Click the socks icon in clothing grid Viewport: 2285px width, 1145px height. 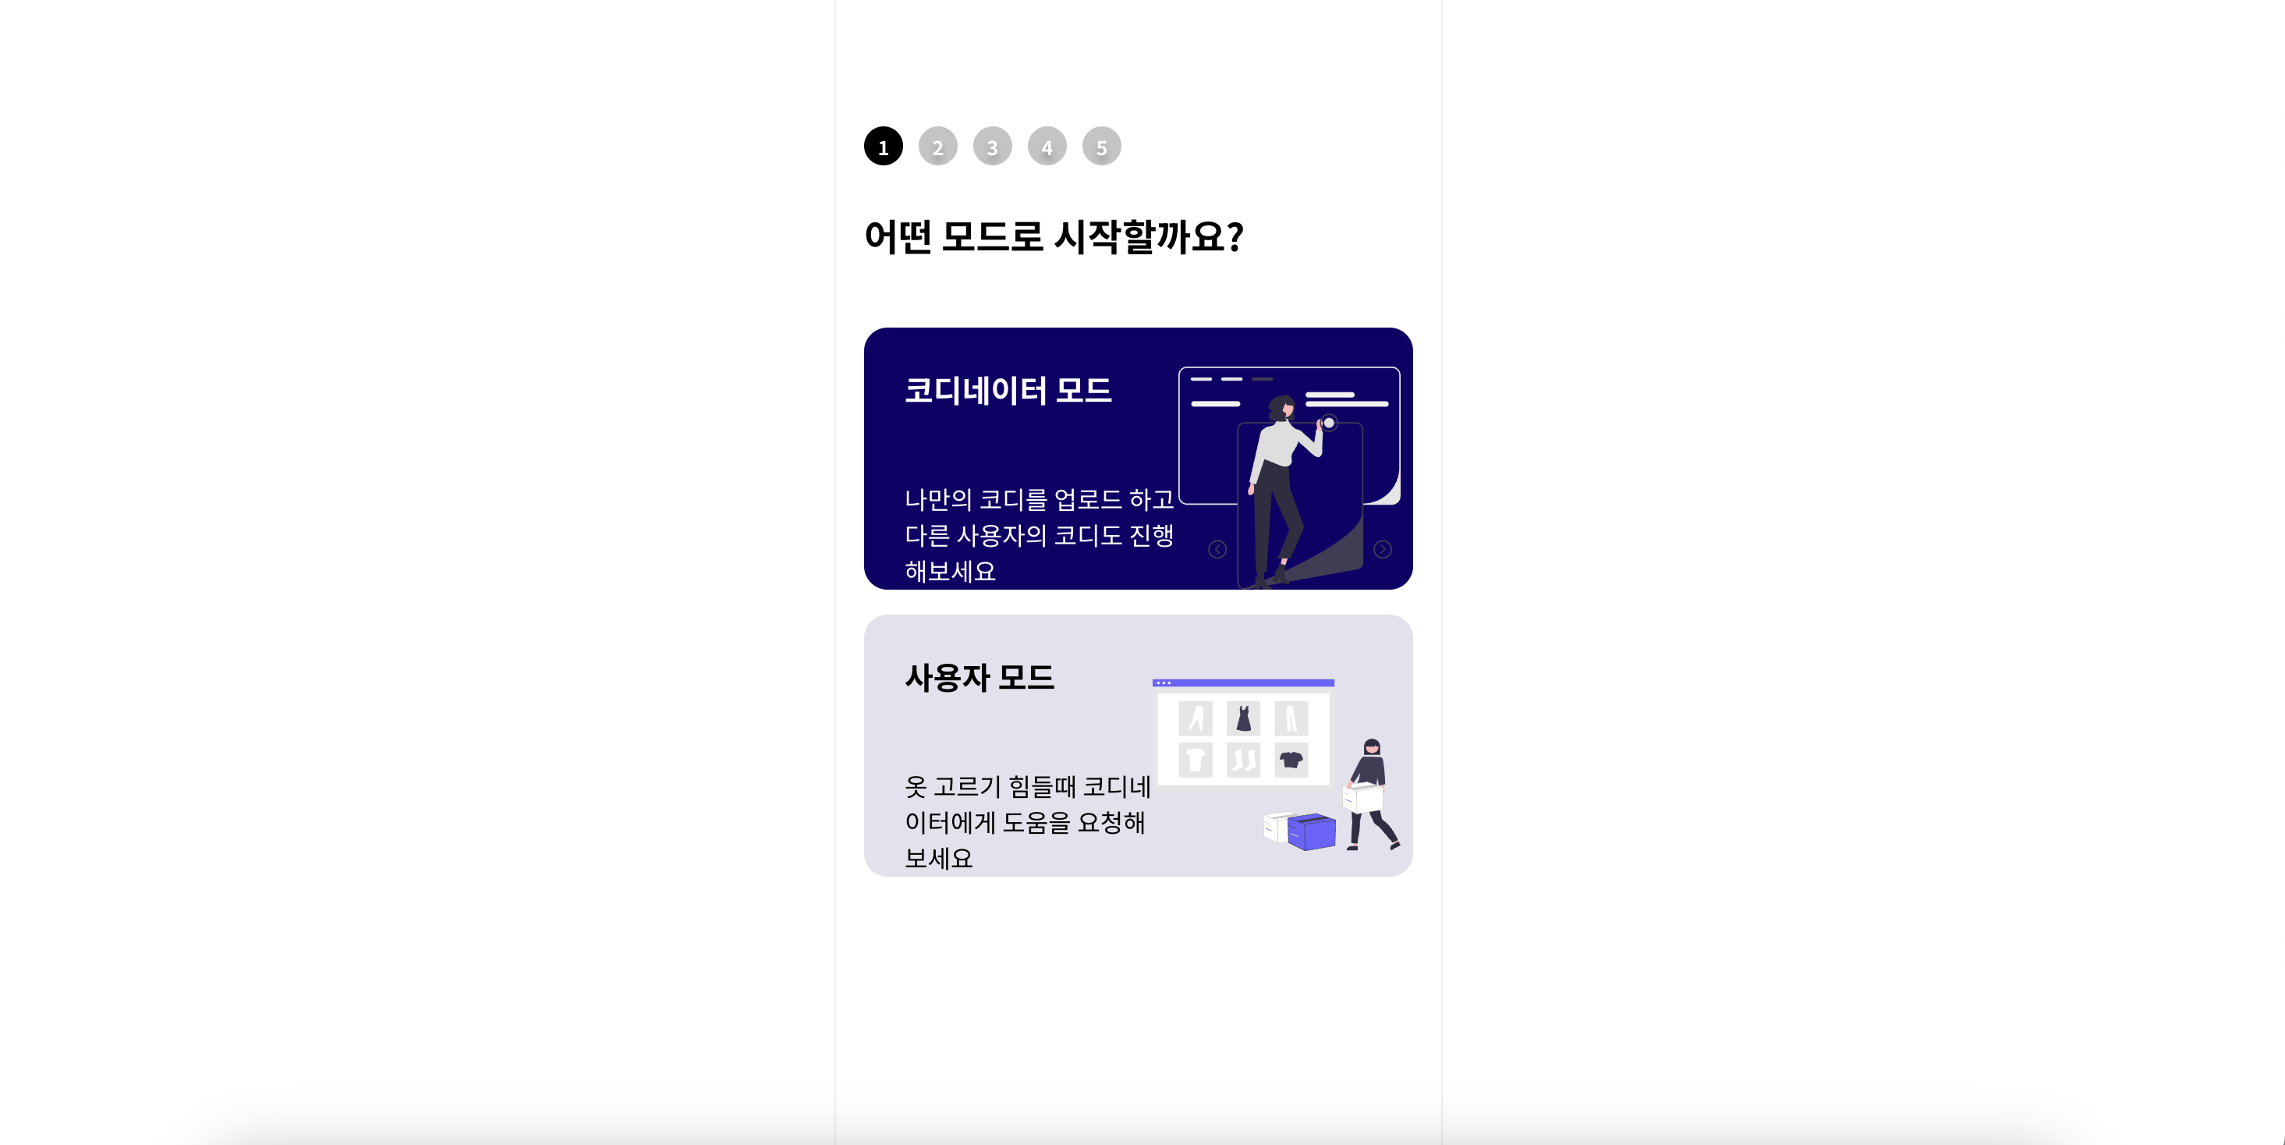point(1244,759)
